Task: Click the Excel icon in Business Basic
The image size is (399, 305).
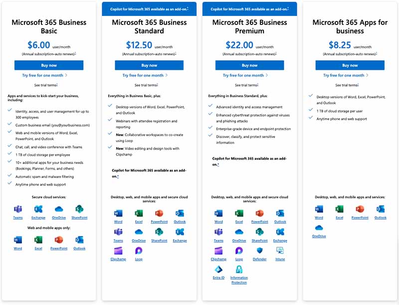Action: tap(38, 240)
